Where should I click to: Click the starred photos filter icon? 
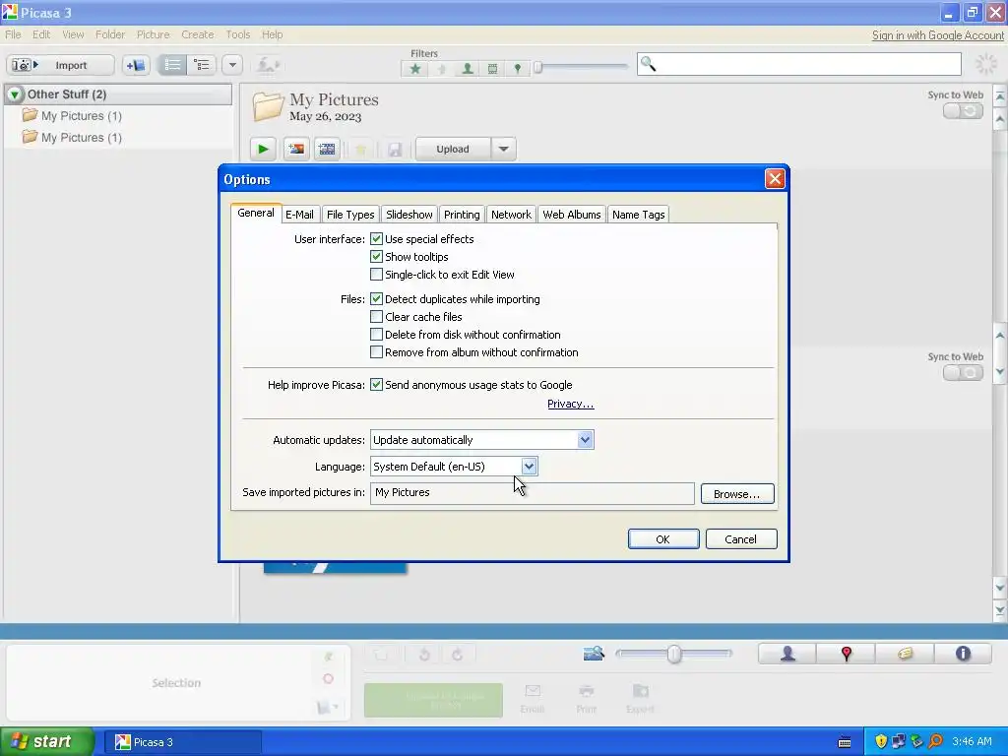click(x=415, y=69)
